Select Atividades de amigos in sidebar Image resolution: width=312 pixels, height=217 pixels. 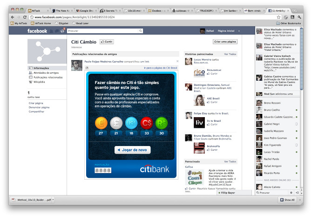point(45,72)
